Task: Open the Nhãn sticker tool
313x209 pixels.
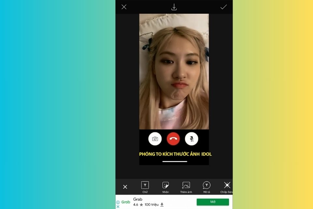Action: (166, 187)
